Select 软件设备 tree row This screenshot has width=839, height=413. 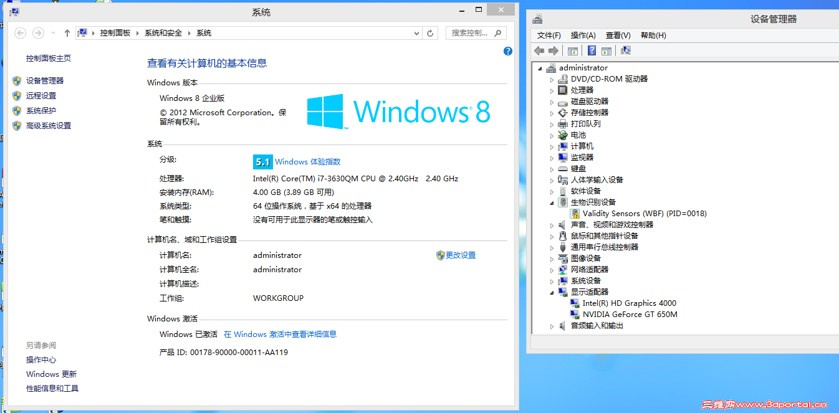585,191
